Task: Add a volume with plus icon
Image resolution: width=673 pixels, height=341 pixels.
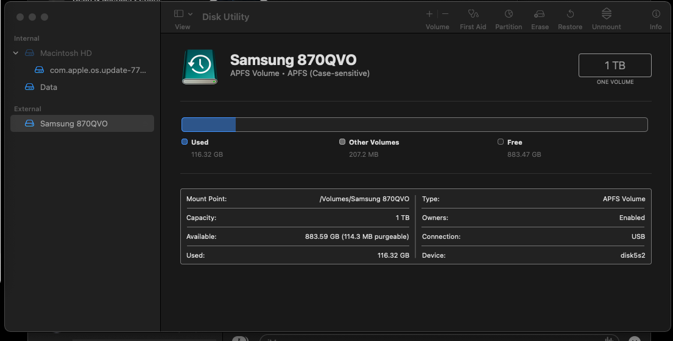Action: coord(429,14)
